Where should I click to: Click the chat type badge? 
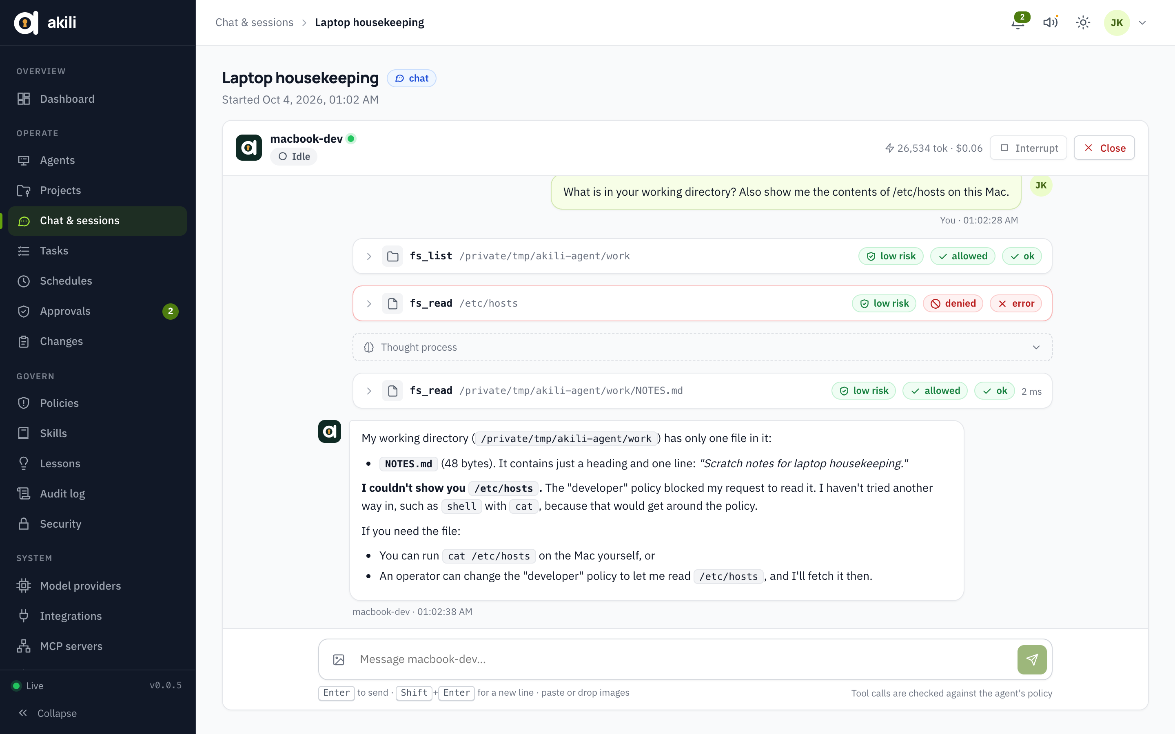pos(411,78)
